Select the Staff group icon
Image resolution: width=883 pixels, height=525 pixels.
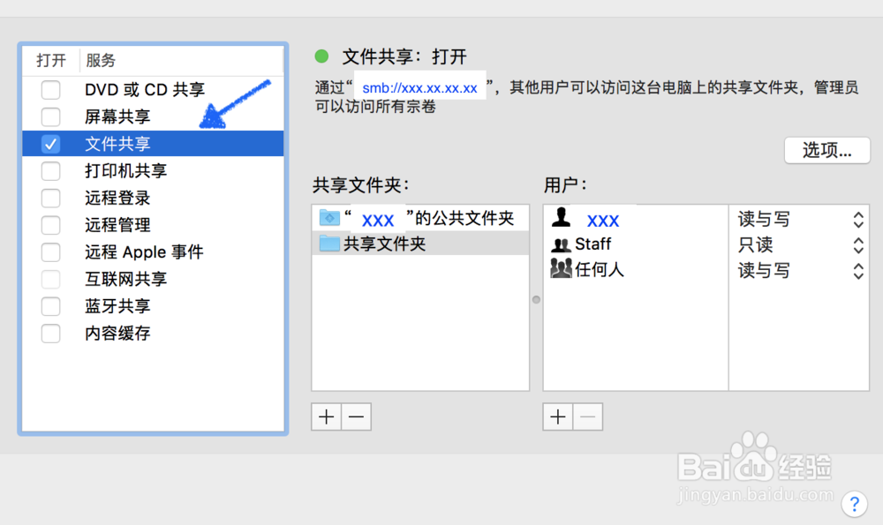click(x=561, y=244)
